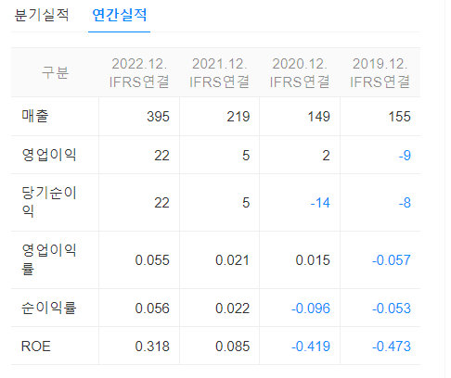451x378 pixels.
Task: Click the 순이익률 value 0.022
Action: pyautogui.click(x=232, y=309)
